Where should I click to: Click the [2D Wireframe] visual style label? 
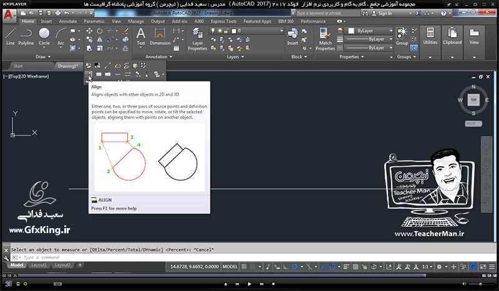point(36,76)
